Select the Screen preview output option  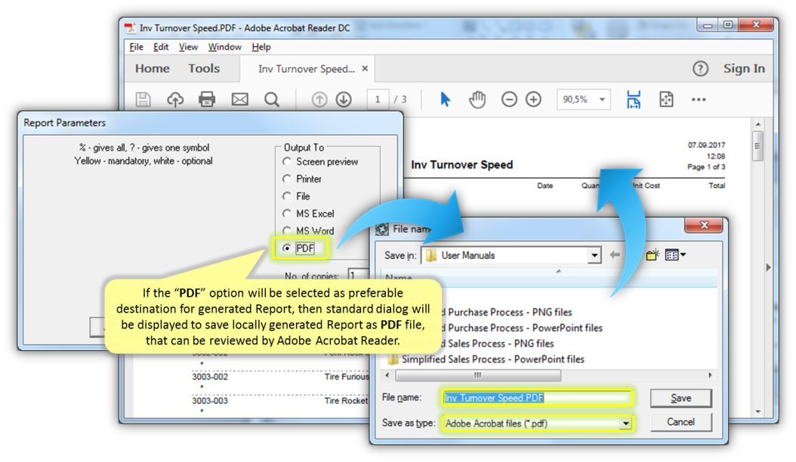[x=320, y=162]
